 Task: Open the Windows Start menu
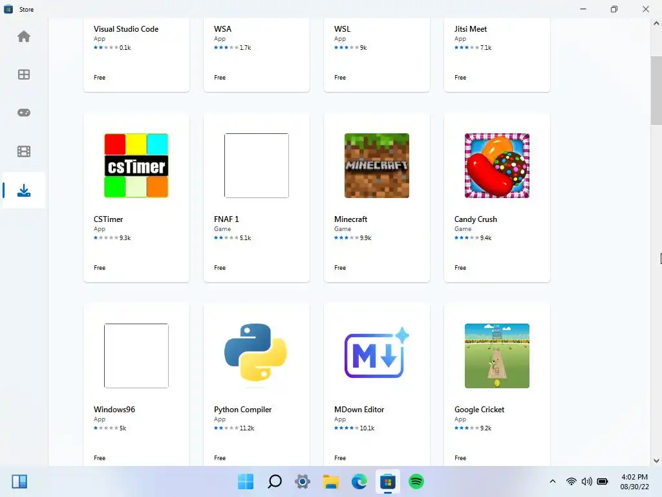[x=246, y=481]
